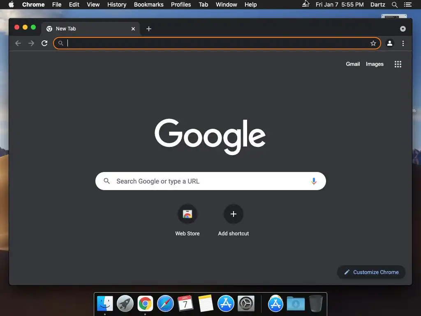The width and height of the screenshot is (421, 316).
Task: Focus the address bar
Action: [217, 43]
